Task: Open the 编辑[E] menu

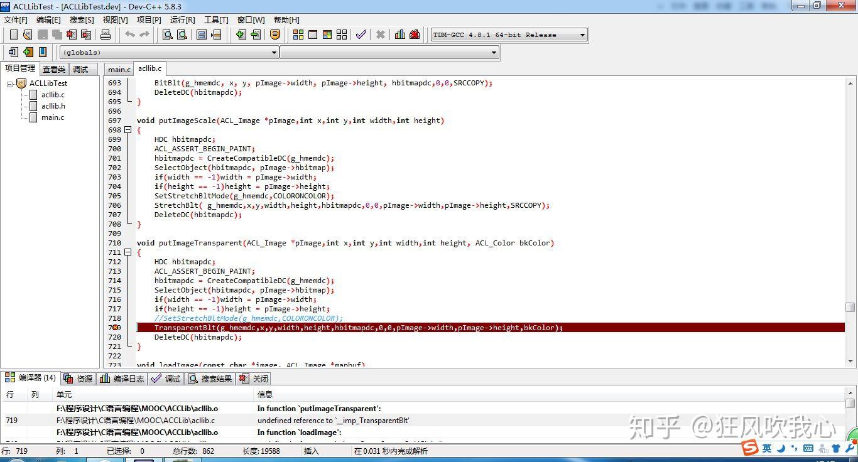Action: point(48,19)
